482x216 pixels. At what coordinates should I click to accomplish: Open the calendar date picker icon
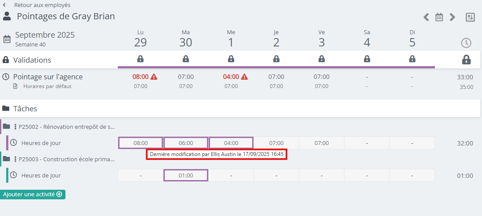coord(439,17)
